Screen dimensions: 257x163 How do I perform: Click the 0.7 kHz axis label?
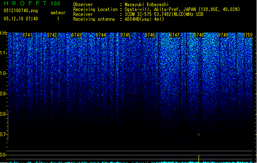pyautogui.click(x=3, y=134)
